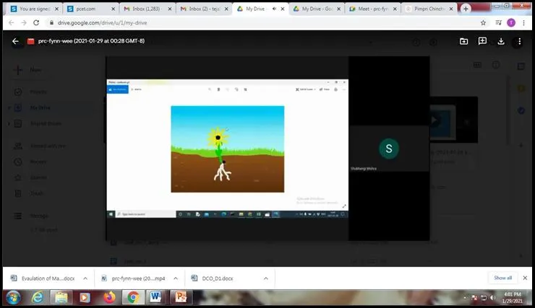Click the red video file icon beside the title

[x=30, y=41]
